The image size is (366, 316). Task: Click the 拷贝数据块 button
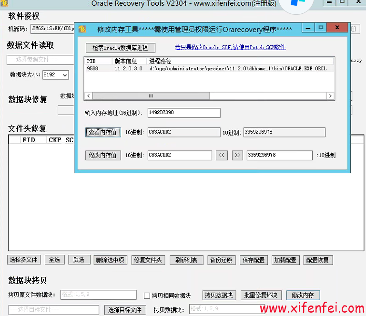pos(219,295)
